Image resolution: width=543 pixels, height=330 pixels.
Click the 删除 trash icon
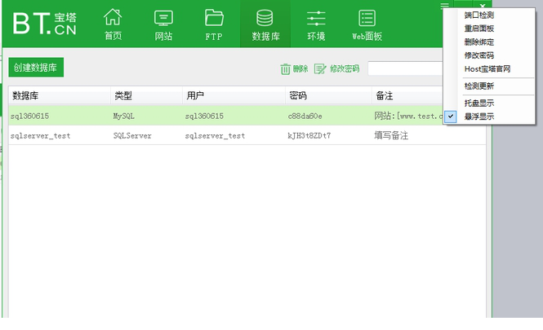(x=286, y=69)
